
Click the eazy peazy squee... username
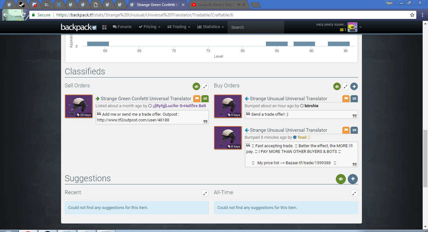click(x=331, y=24)
